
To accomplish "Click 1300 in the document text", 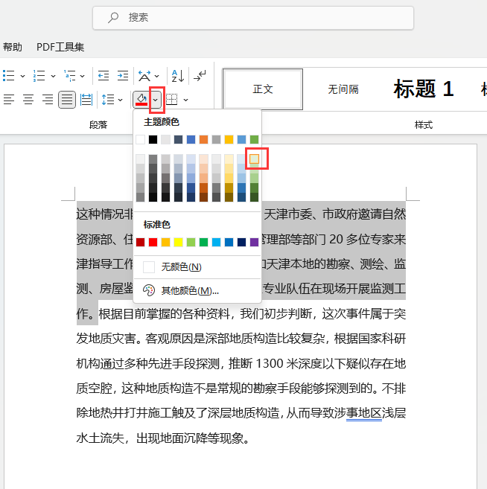I will [270, 364].
